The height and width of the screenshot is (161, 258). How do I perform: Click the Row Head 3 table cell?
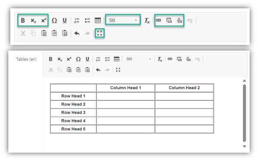click(x=73, y=112)
